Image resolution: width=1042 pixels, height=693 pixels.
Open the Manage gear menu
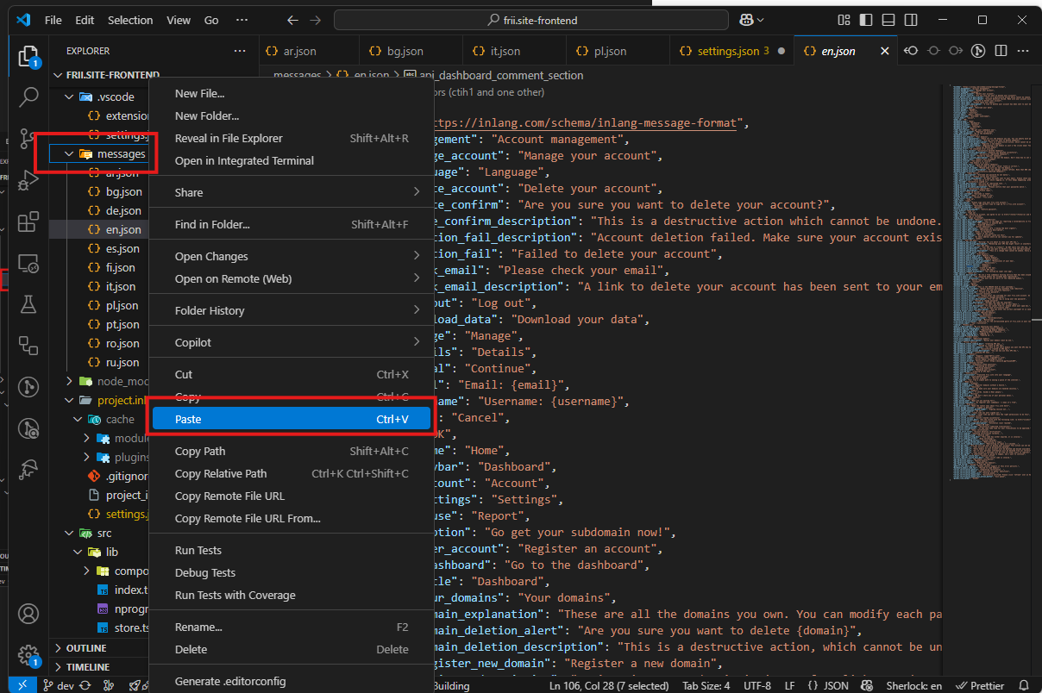click(x=28, y=655)
